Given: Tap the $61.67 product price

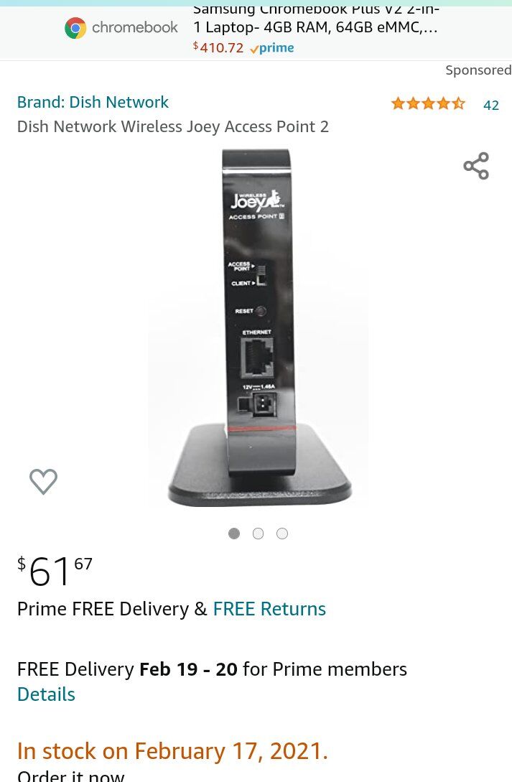Looking at the screenshot, I should point(55,571).
